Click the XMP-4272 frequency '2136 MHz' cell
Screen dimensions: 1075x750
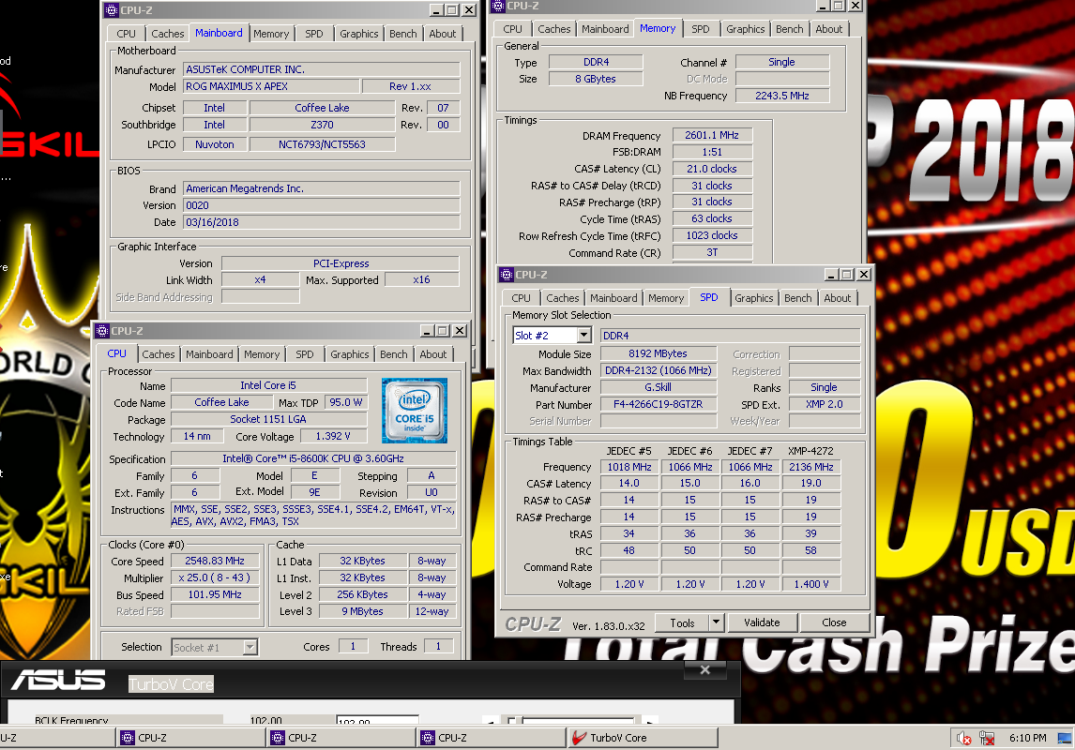[x=811, y=467]
